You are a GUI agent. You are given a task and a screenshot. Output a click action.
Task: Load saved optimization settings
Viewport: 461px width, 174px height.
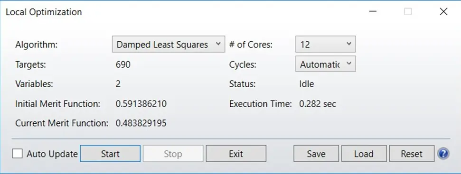pos(364,154)
